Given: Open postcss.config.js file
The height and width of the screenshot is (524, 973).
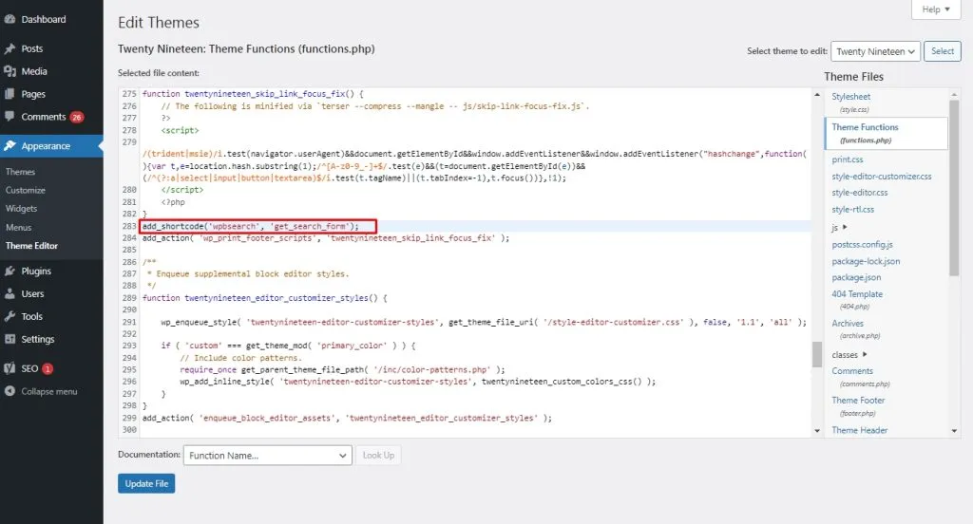Looking at the screenshot, I should tap(862, 244).
